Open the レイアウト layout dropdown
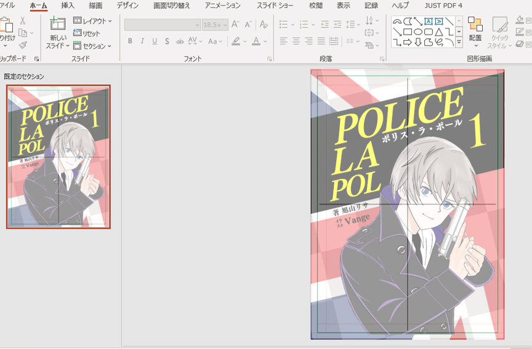Screen dimensions: 532x349 coord(92,21)
